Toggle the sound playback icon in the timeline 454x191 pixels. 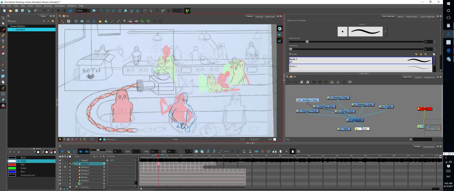[80, 151]
